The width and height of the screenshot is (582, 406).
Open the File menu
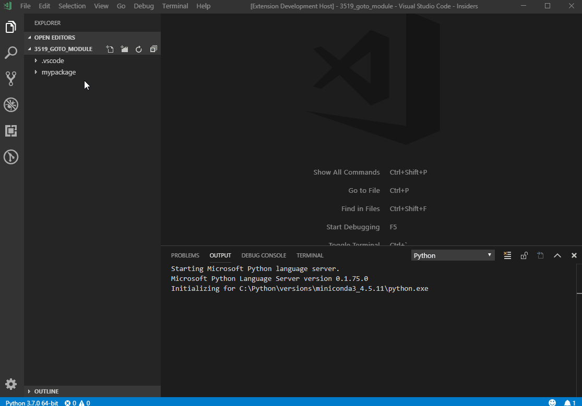[25, 6]
